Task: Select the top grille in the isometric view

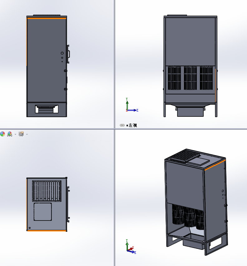Action: pos(185,156)
